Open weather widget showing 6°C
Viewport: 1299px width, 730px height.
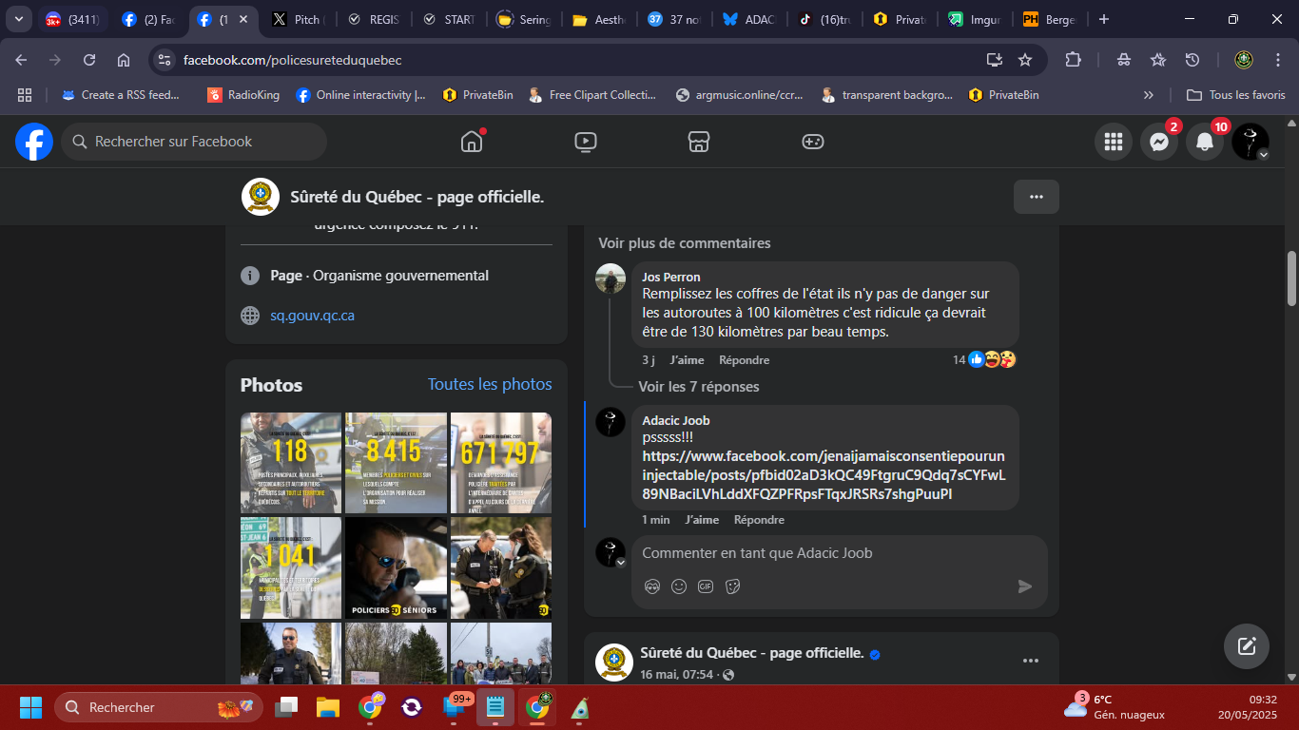click(1115, 707)
